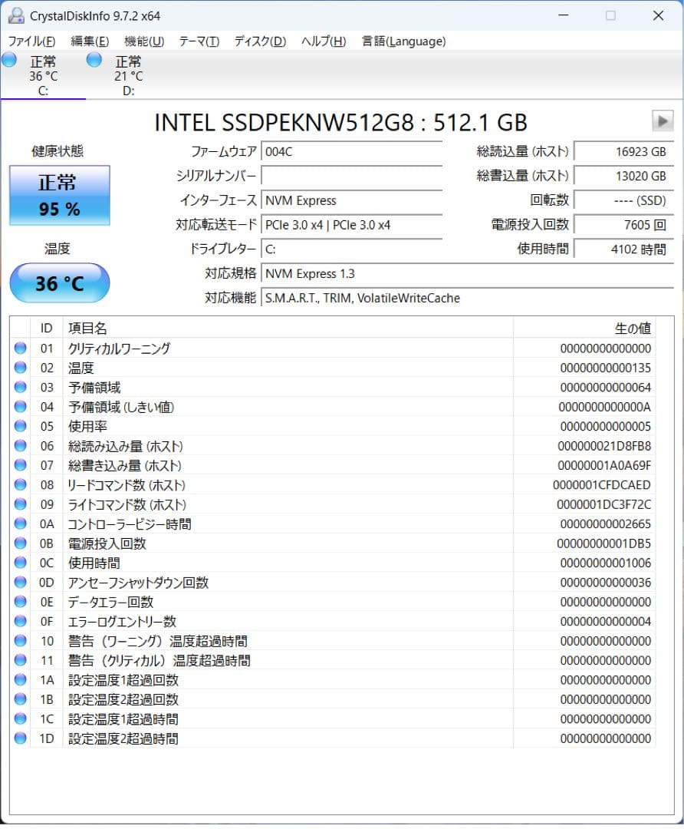
Task: Click the 温度 label above temperature button
Action: [57, 248]
